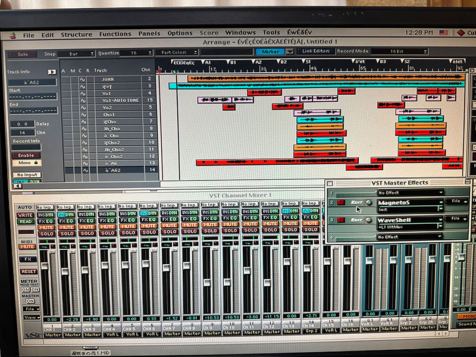This screenshot has width=476, height=357.
Task: Click the Solo button in Arrange toolbar
Action: click(23, 55)
